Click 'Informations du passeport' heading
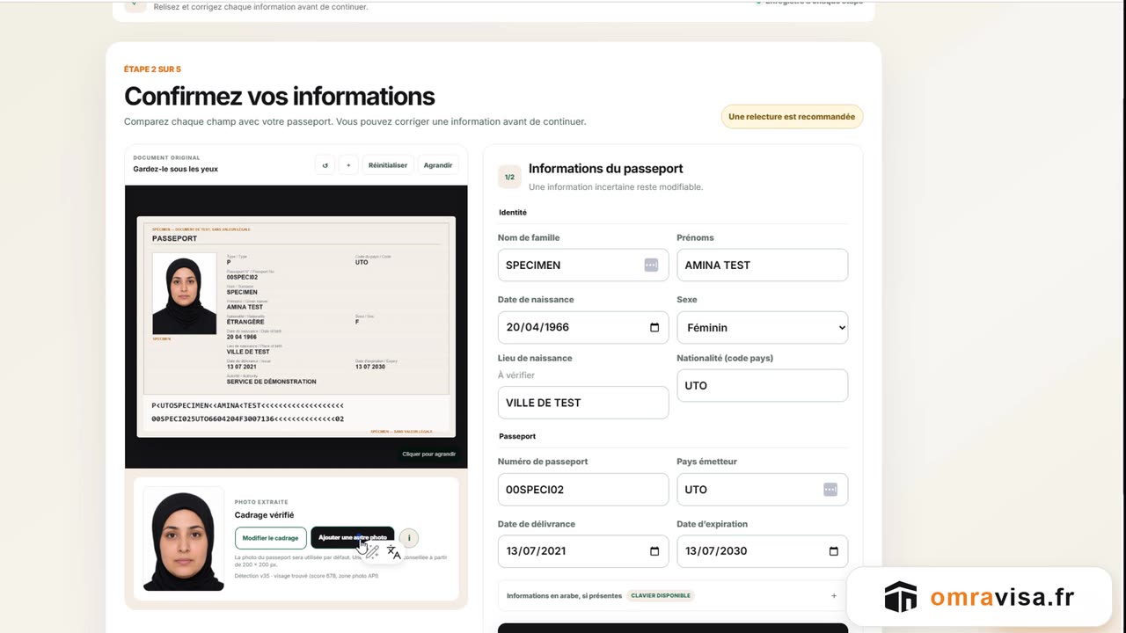The height and width of the screenshot is (633, 1126). pos(605,168)
